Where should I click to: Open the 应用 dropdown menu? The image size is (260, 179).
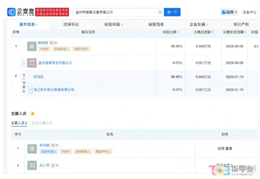tap(229, 12)
